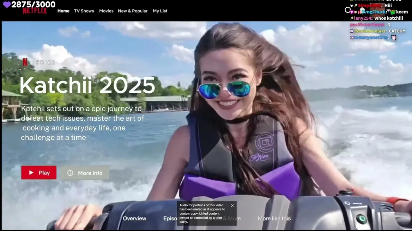This screenshot has height=231, width=412.
Task: Click the badge beside ISevenOneSixI
Action: (x=352, y=31)
